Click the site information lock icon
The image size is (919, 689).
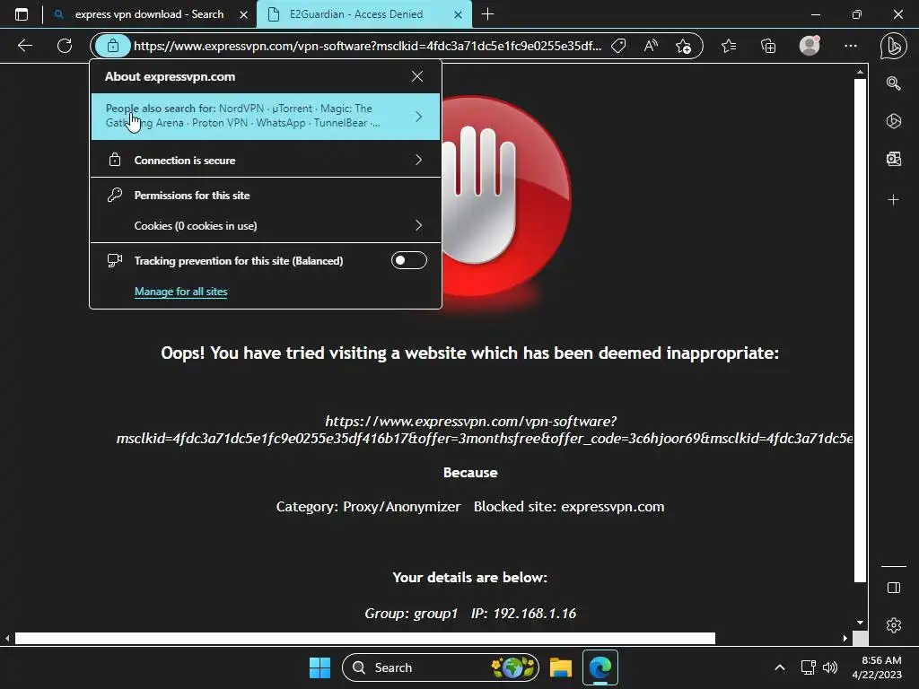point(112,46)
